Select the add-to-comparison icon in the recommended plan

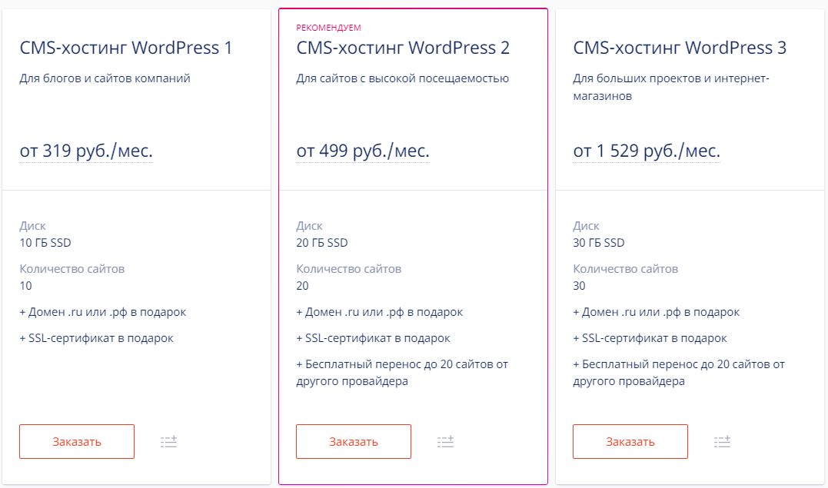pos(445,441)
